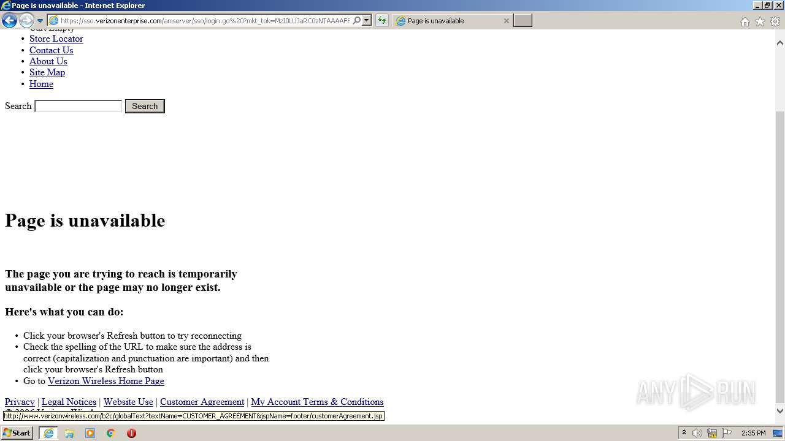
Task: Click the browser Forward arrow button
Action: pos(26,21)
